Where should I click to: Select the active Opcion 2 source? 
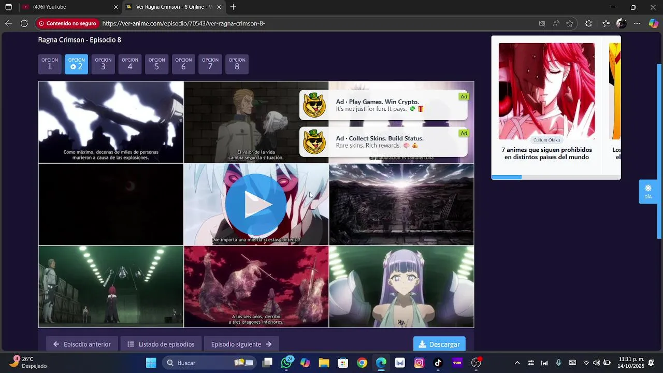point(76,64)
